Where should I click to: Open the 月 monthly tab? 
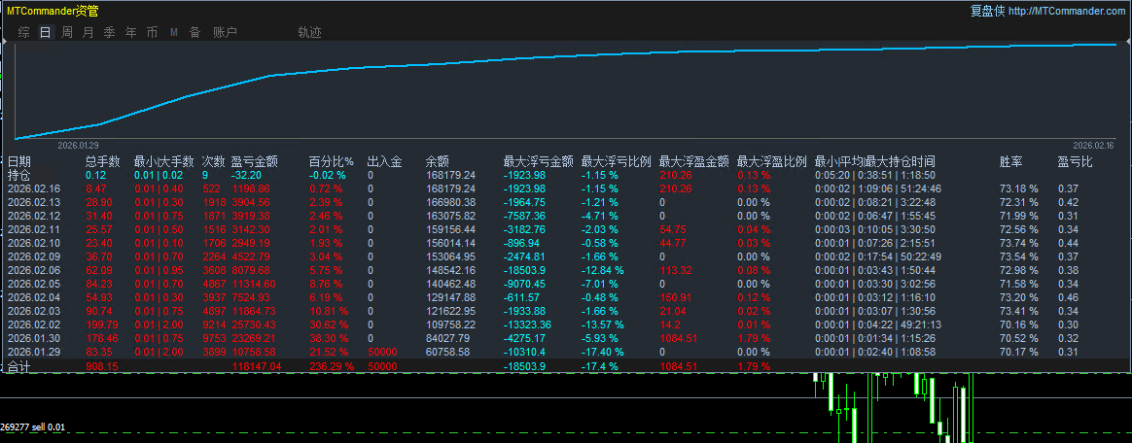(x=88, y=32)
